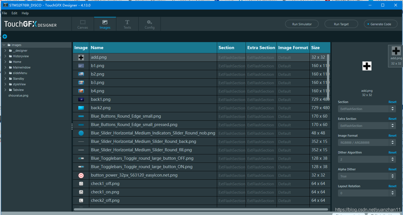Open the Dither Algorithm dropdown
Viewport: 403px width, 215px height.
click(x=367, y=159)
